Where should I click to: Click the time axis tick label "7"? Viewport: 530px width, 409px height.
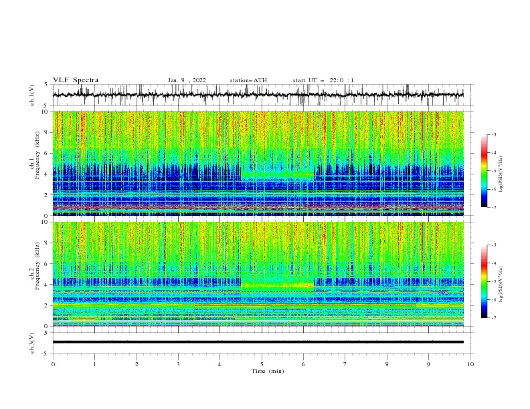345,364
